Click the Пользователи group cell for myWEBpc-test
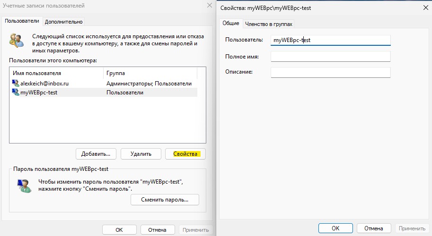 click(x=125, y=93)
